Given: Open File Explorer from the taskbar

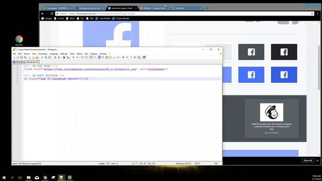Looking at the screenshot, I should point(29,177).
